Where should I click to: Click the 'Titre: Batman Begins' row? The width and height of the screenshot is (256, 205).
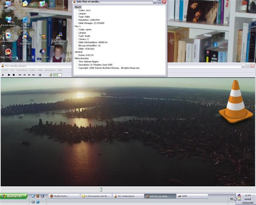point(88,62)
